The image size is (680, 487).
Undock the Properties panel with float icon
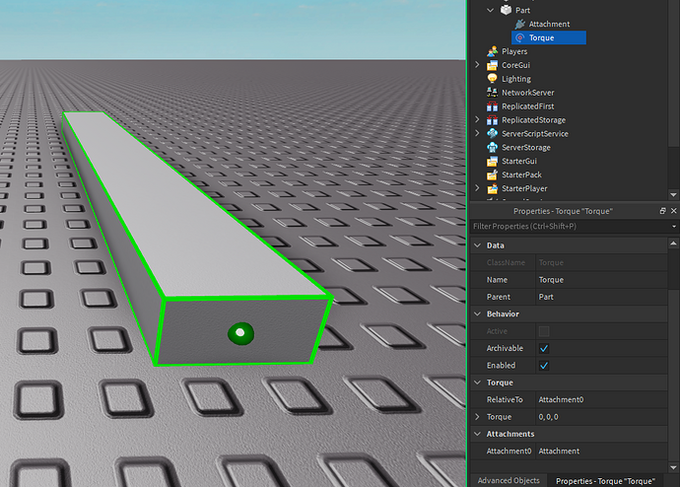[662, 211]
